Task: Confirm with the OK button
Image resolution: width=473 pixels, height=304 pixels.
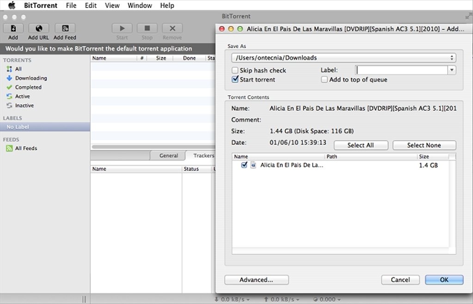Action: [444, 280]
